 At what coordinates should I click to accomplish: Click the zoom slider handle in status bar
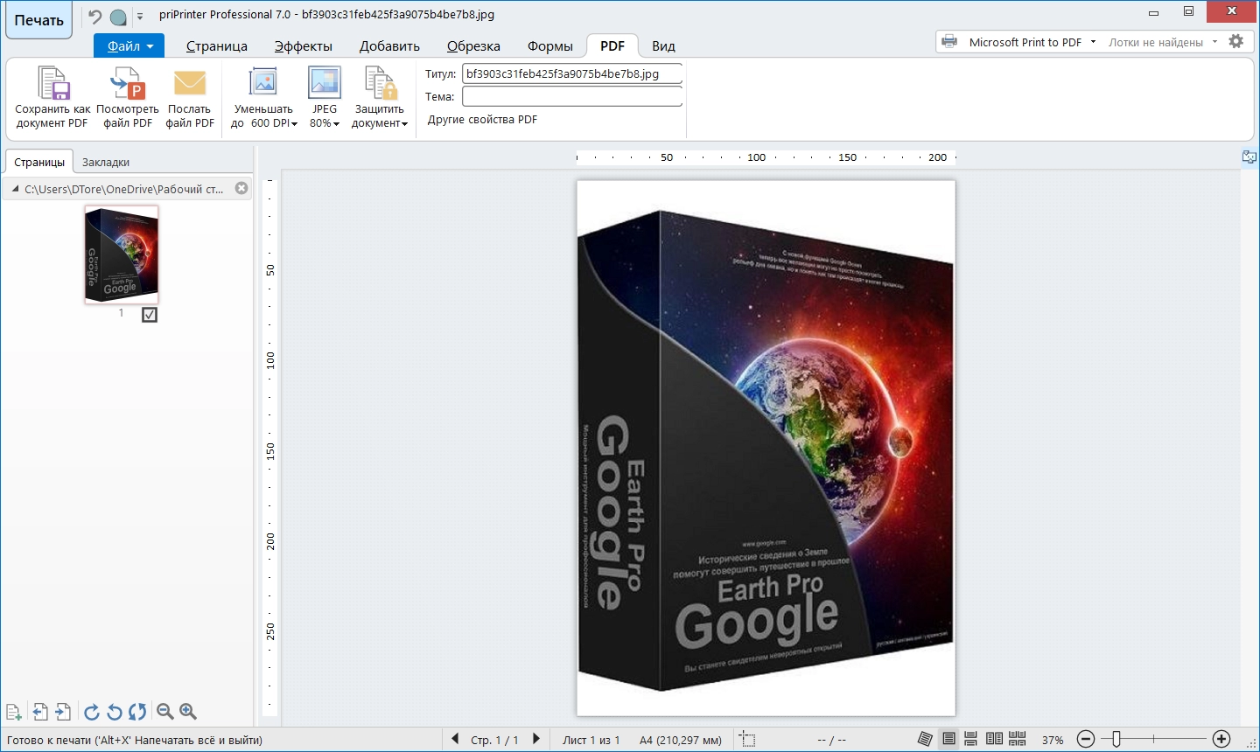click(1116, 739)
